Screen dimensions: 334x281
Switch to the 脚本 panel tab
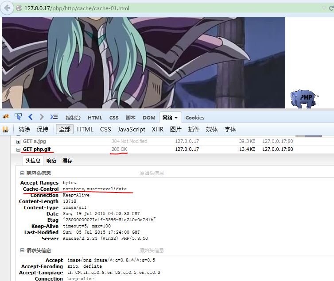130,118
